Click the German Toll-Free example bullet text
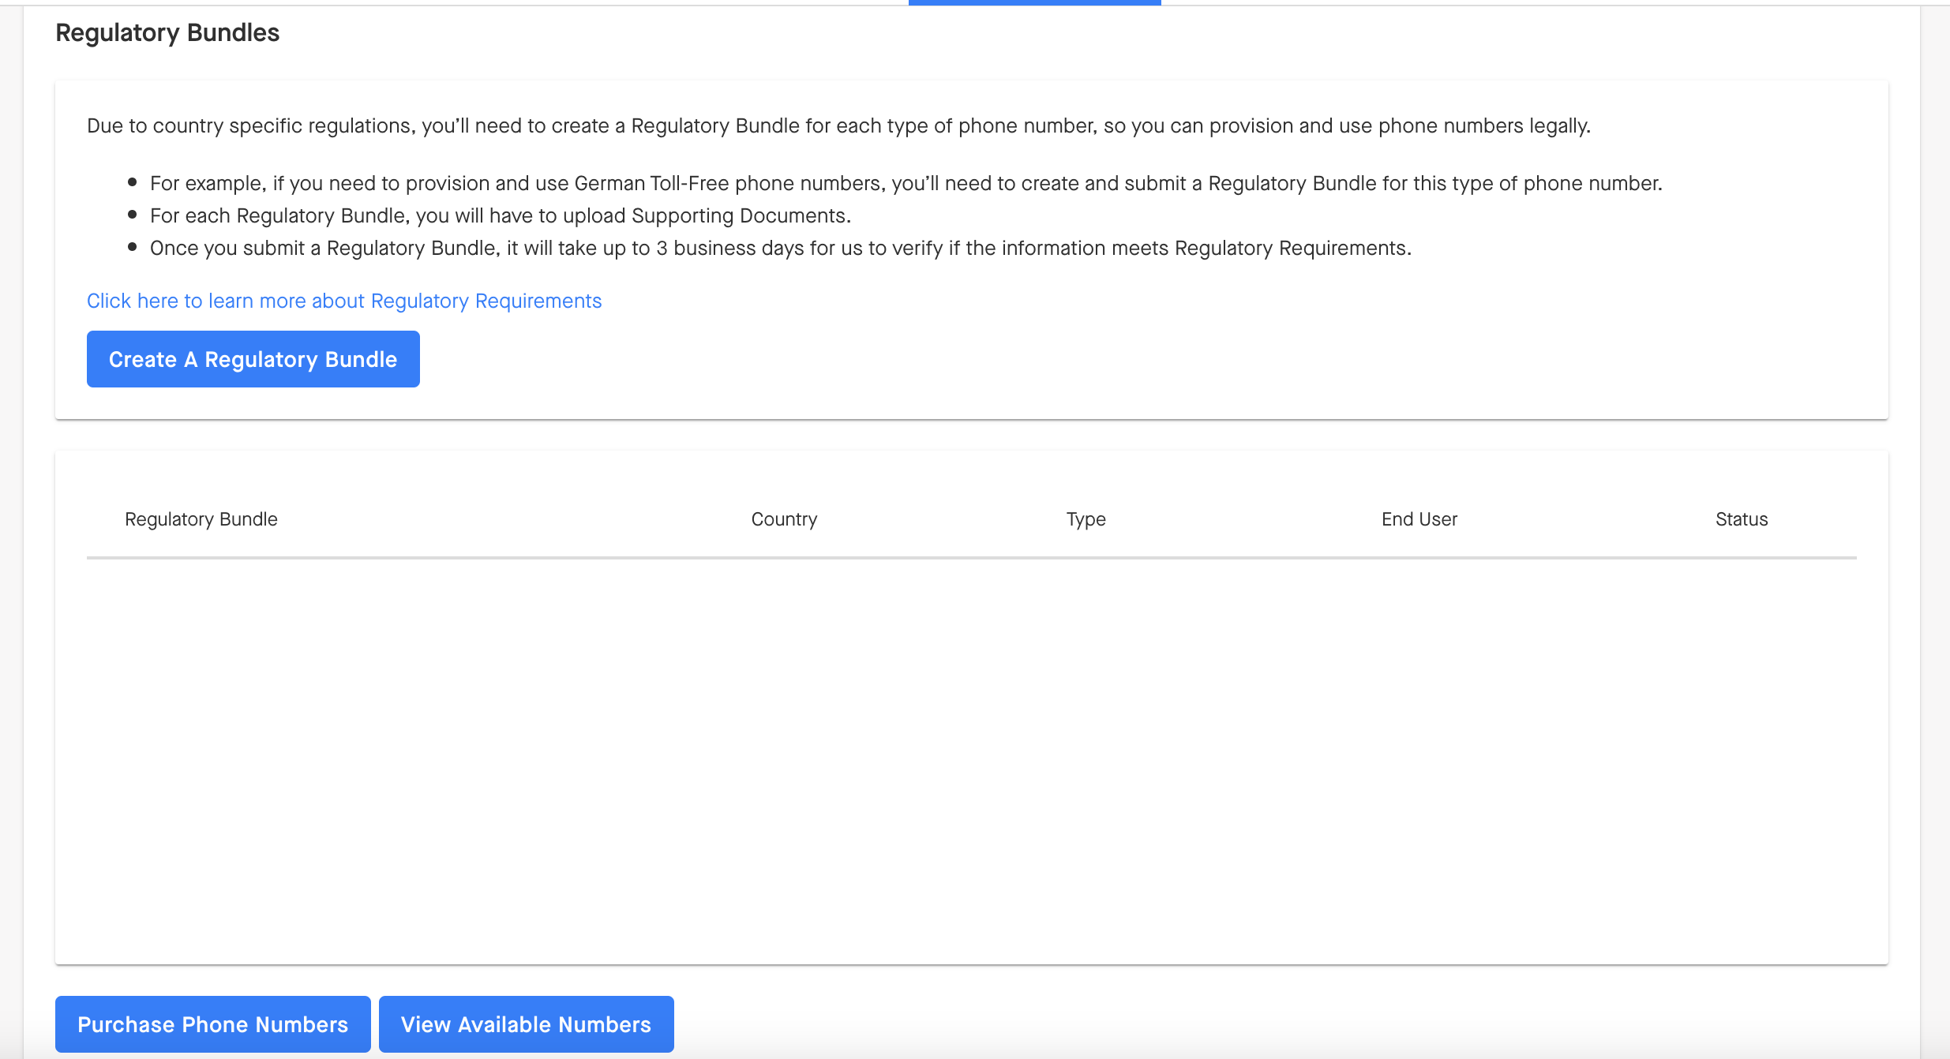Image resolution: width=1950 pixels, height=1059 pixels. pyautogui.click(x=906, y=183)
